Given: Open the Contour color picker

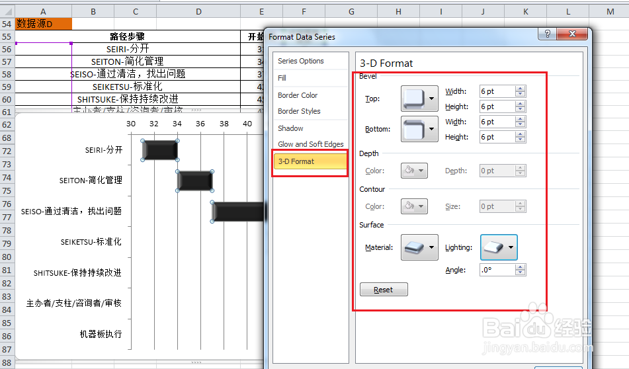Looking at the screenshot, I should click(x=414, y=206).
